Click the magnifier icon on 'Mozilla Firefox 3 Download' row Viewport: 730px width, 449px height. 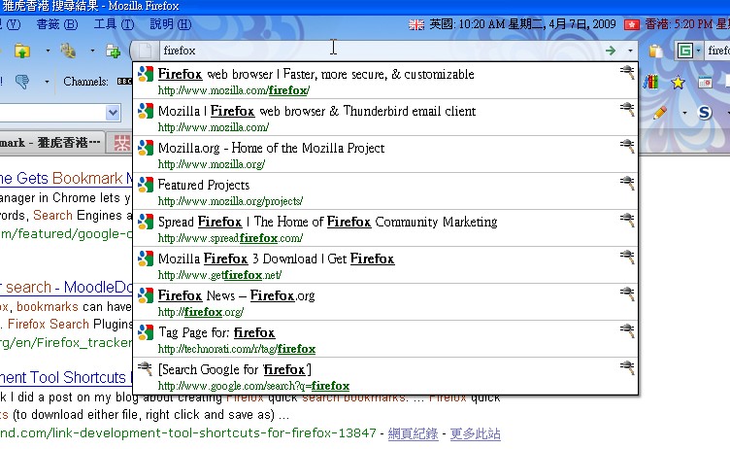tap(627, 257)
